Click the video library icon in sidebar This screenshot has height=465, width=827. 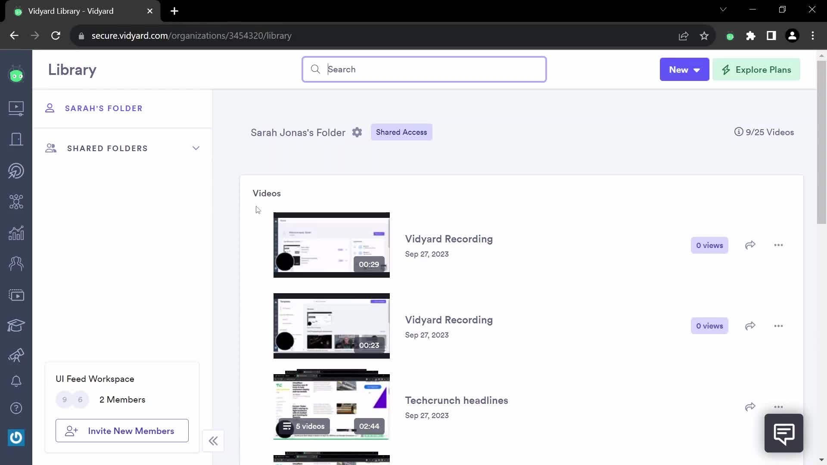tap(16, 107)
